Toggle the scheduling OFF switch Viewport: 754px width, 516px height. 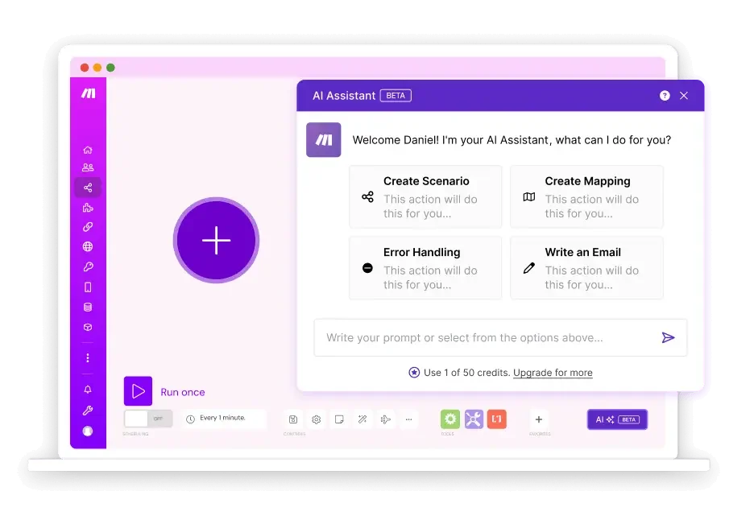click(148, 419)
